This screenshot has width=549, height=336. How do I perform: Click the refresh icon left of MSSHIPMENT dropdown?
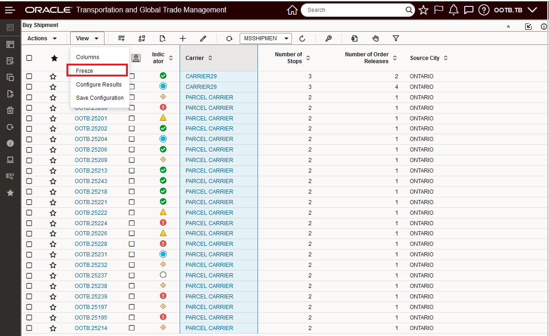[x=229, y=38]
